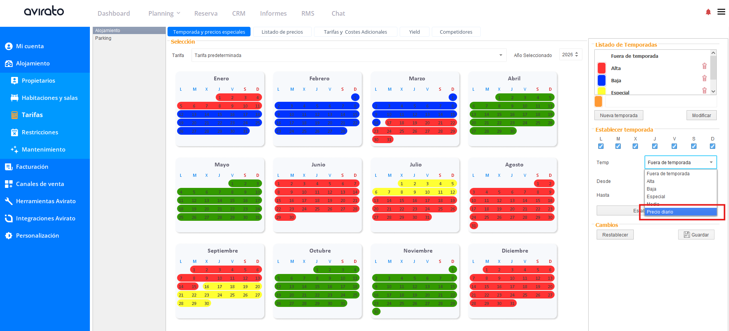Viewport: 729px width, 331px height.
Task: Uncheck the L (Monday) weekday checkbox
Action: pos(601,146)
